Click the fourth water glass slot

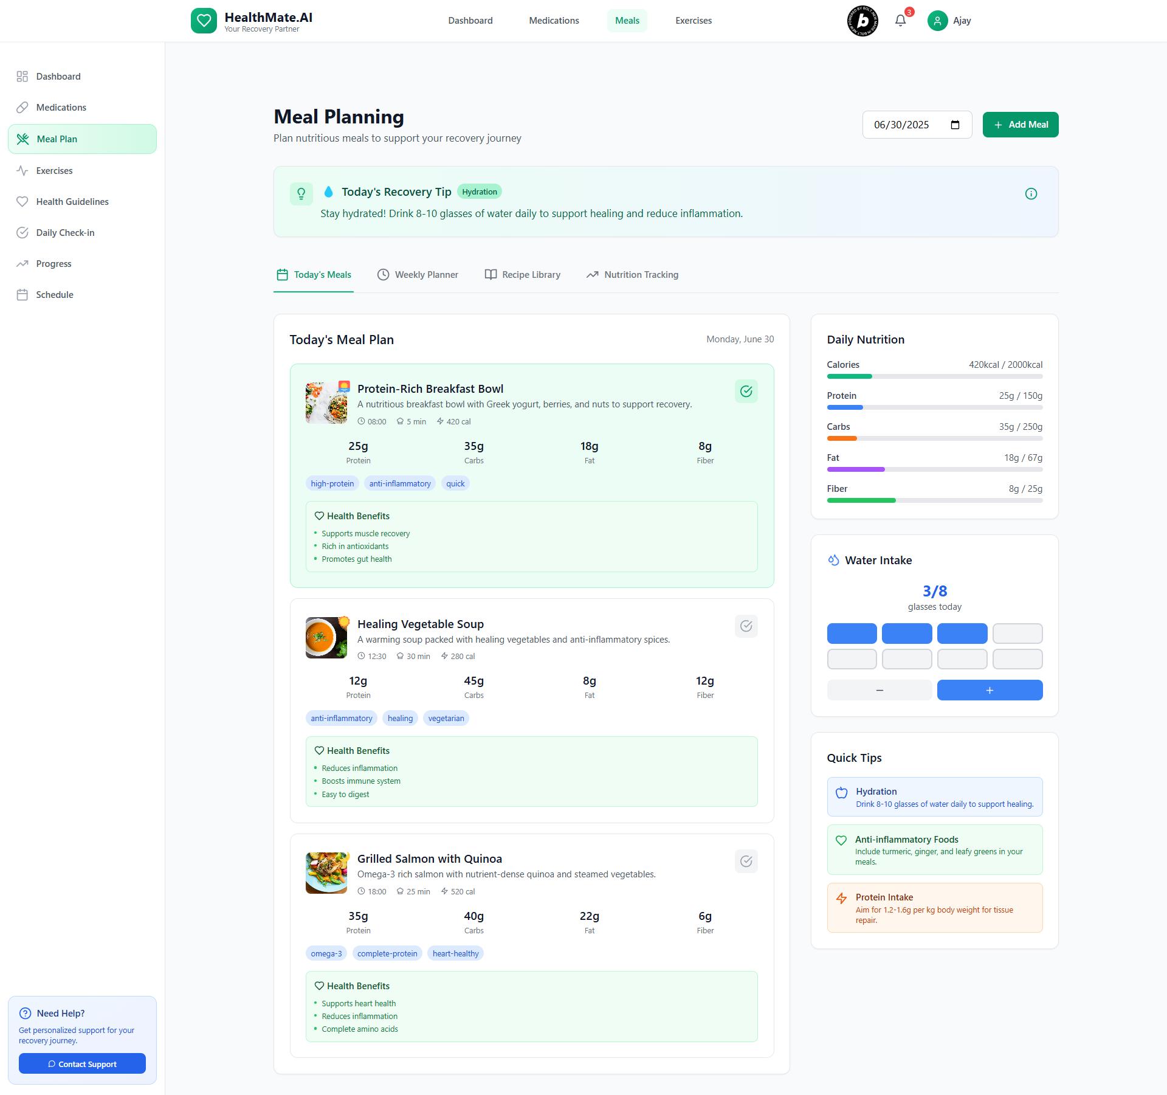coord(1017,634)
